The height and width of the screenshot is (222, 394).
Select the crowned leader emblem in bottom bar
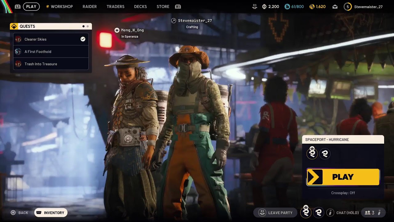pos(306,212)
